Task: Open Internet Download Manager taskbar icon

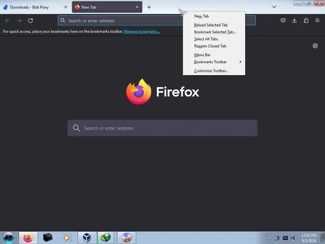Action: (x=106, y=238)
